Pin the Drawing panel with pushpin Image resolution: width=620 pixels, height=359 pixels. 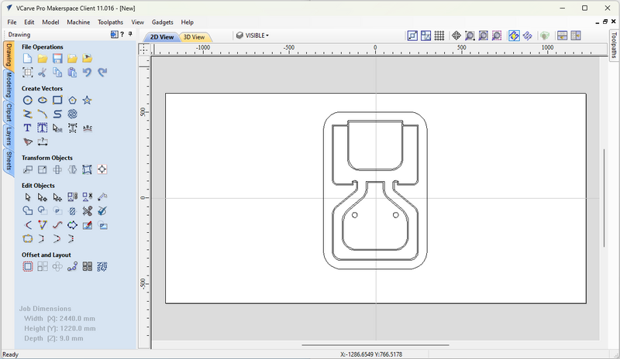click(129, 35)
